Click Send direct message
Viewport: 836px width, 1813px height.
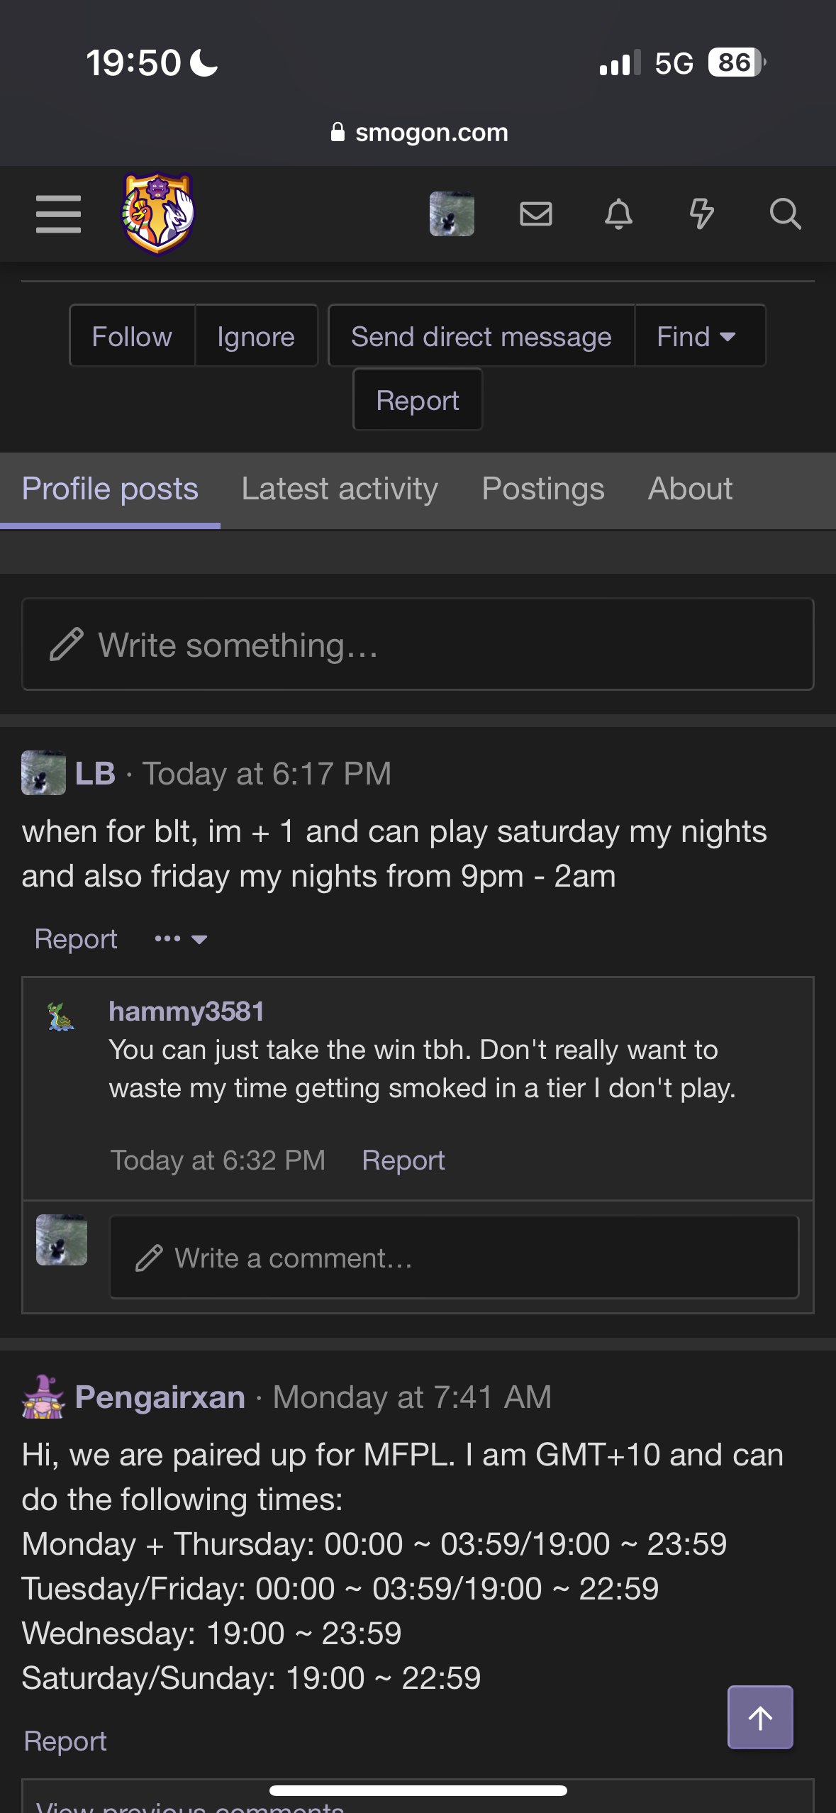point(481,336)
